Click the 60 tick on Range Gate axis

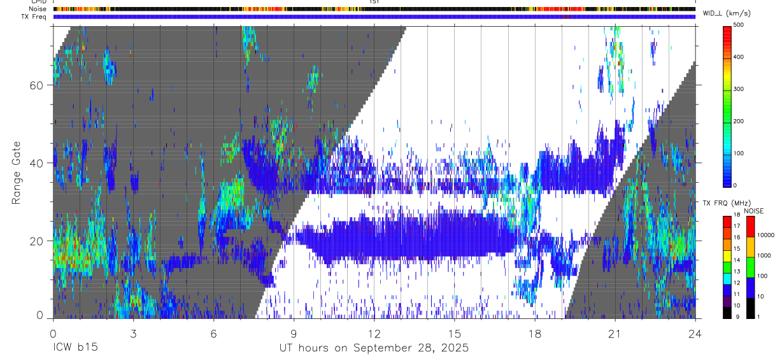point(37,85)
